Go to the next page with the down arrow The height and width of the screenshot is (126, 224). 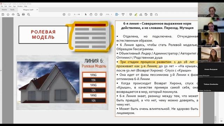(69, 14)
